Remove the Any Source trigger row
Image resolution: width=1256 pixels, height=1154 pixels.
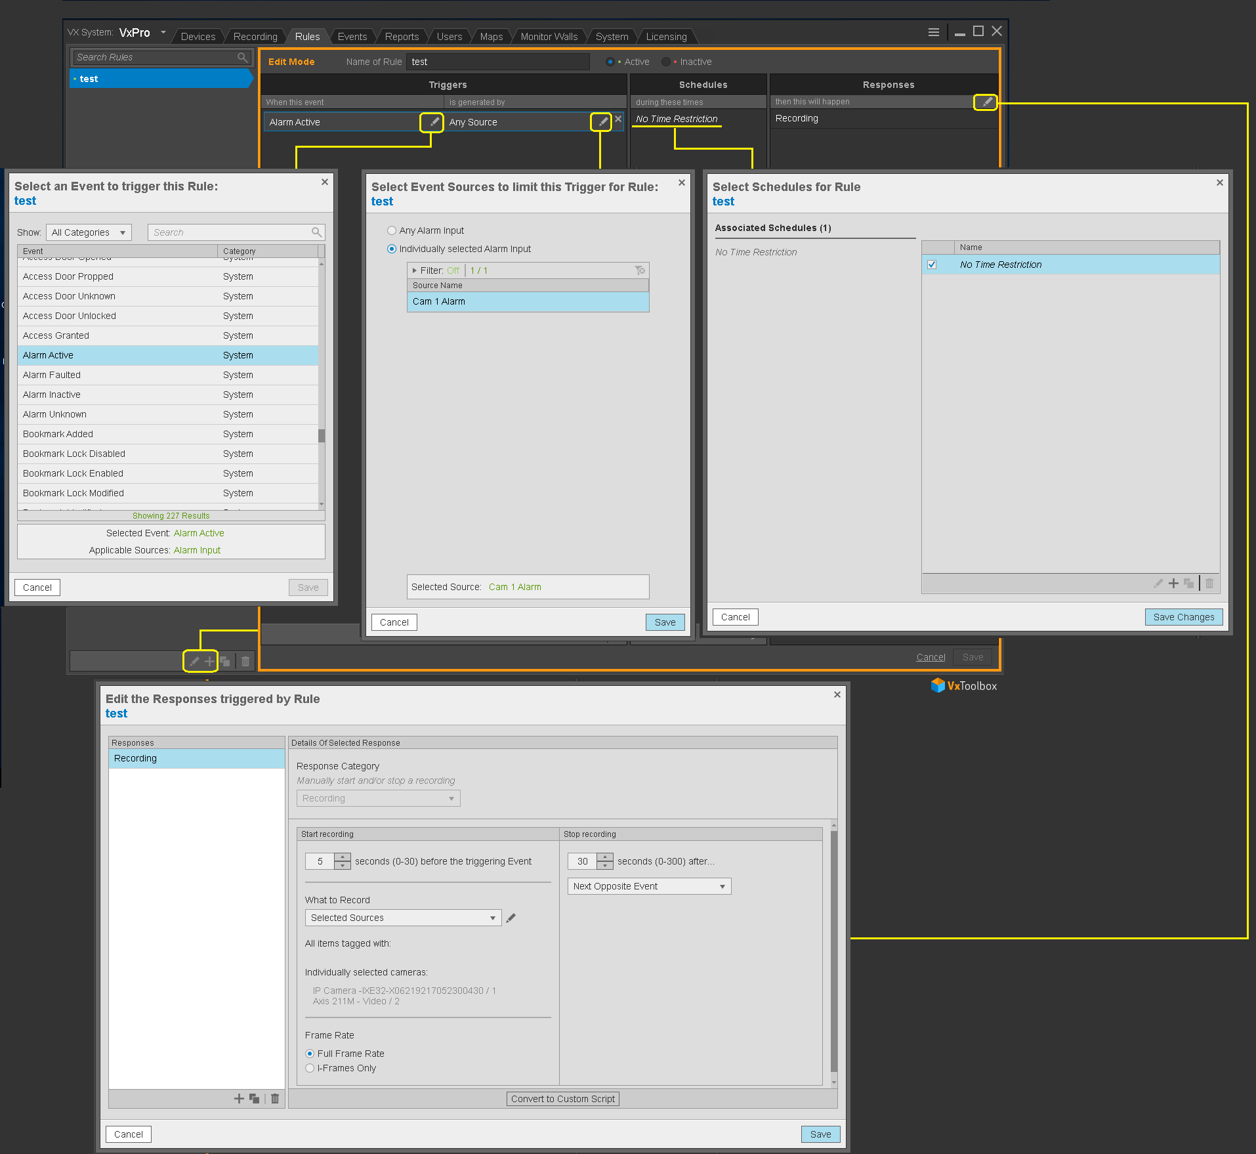click(617, 119)
